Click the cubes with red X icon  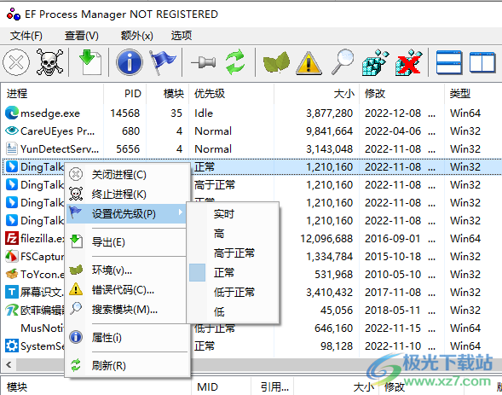(x=409, y=62)
